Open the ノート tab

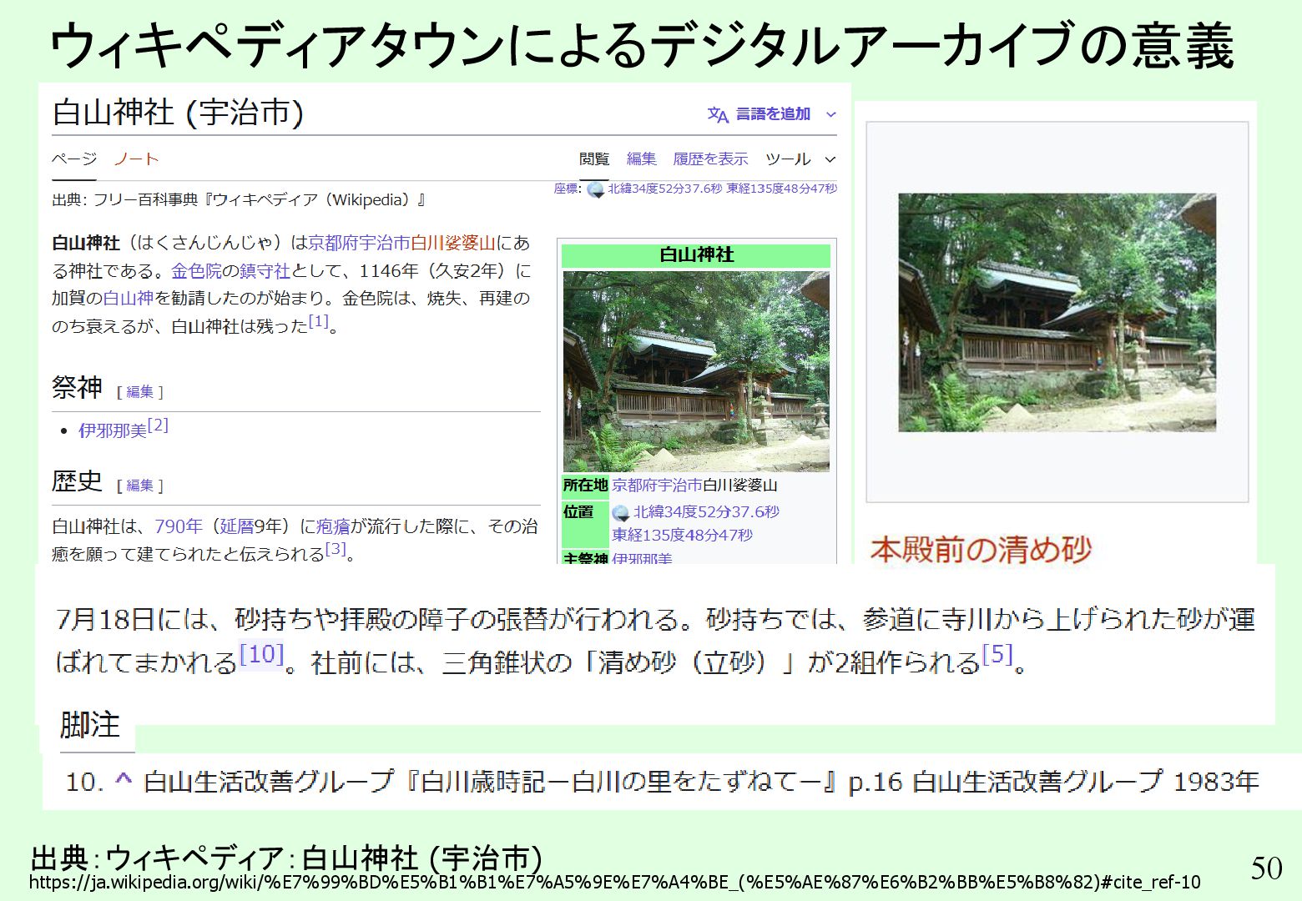tap(136, 159)
